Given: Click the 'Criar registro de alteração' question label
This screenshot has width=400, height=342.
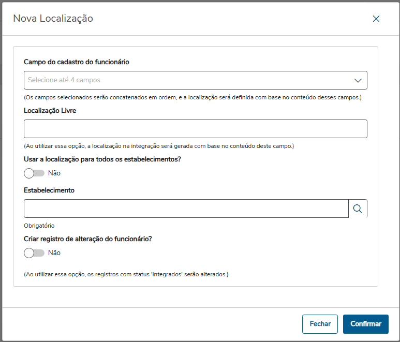Looking at the screenshot, I should point(87,239).
